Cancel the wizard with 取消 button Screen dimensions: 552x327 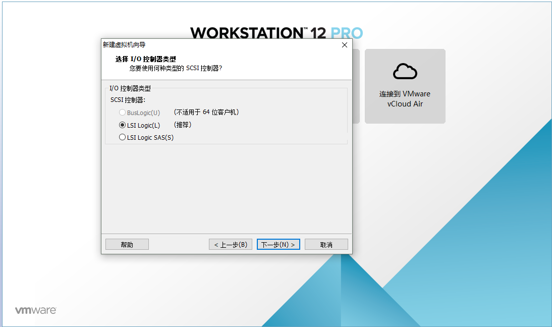pos(326,244)
